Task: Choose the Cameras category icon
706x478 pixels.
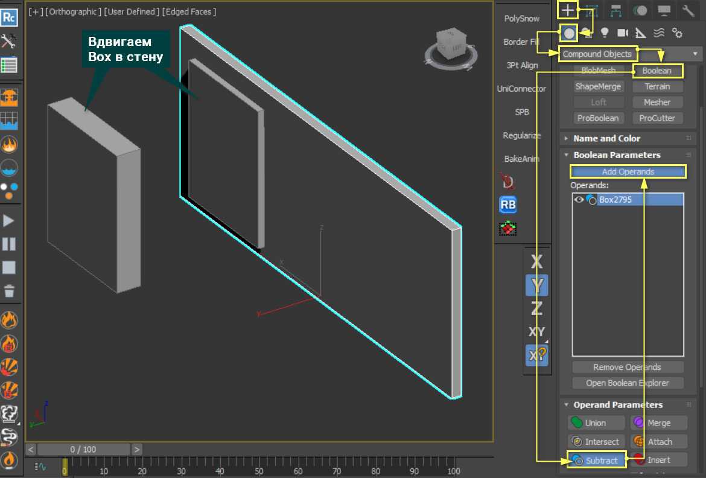Action: coord(623,33)
